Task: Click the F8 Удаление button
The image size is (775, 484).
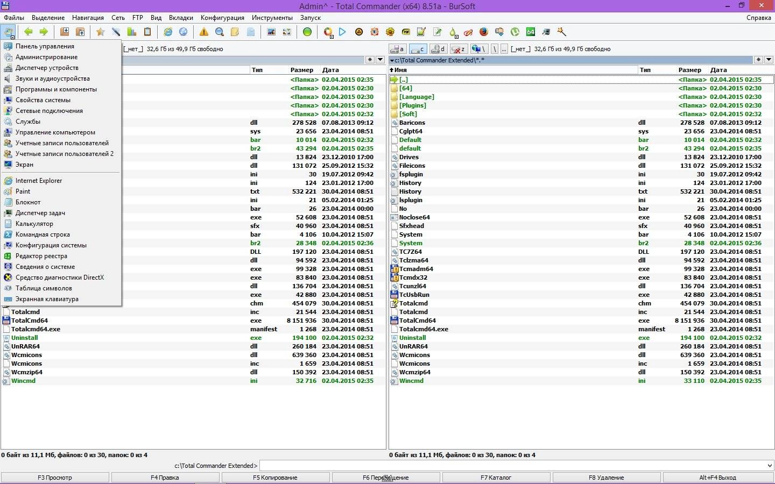Action: tap(607, 478)
